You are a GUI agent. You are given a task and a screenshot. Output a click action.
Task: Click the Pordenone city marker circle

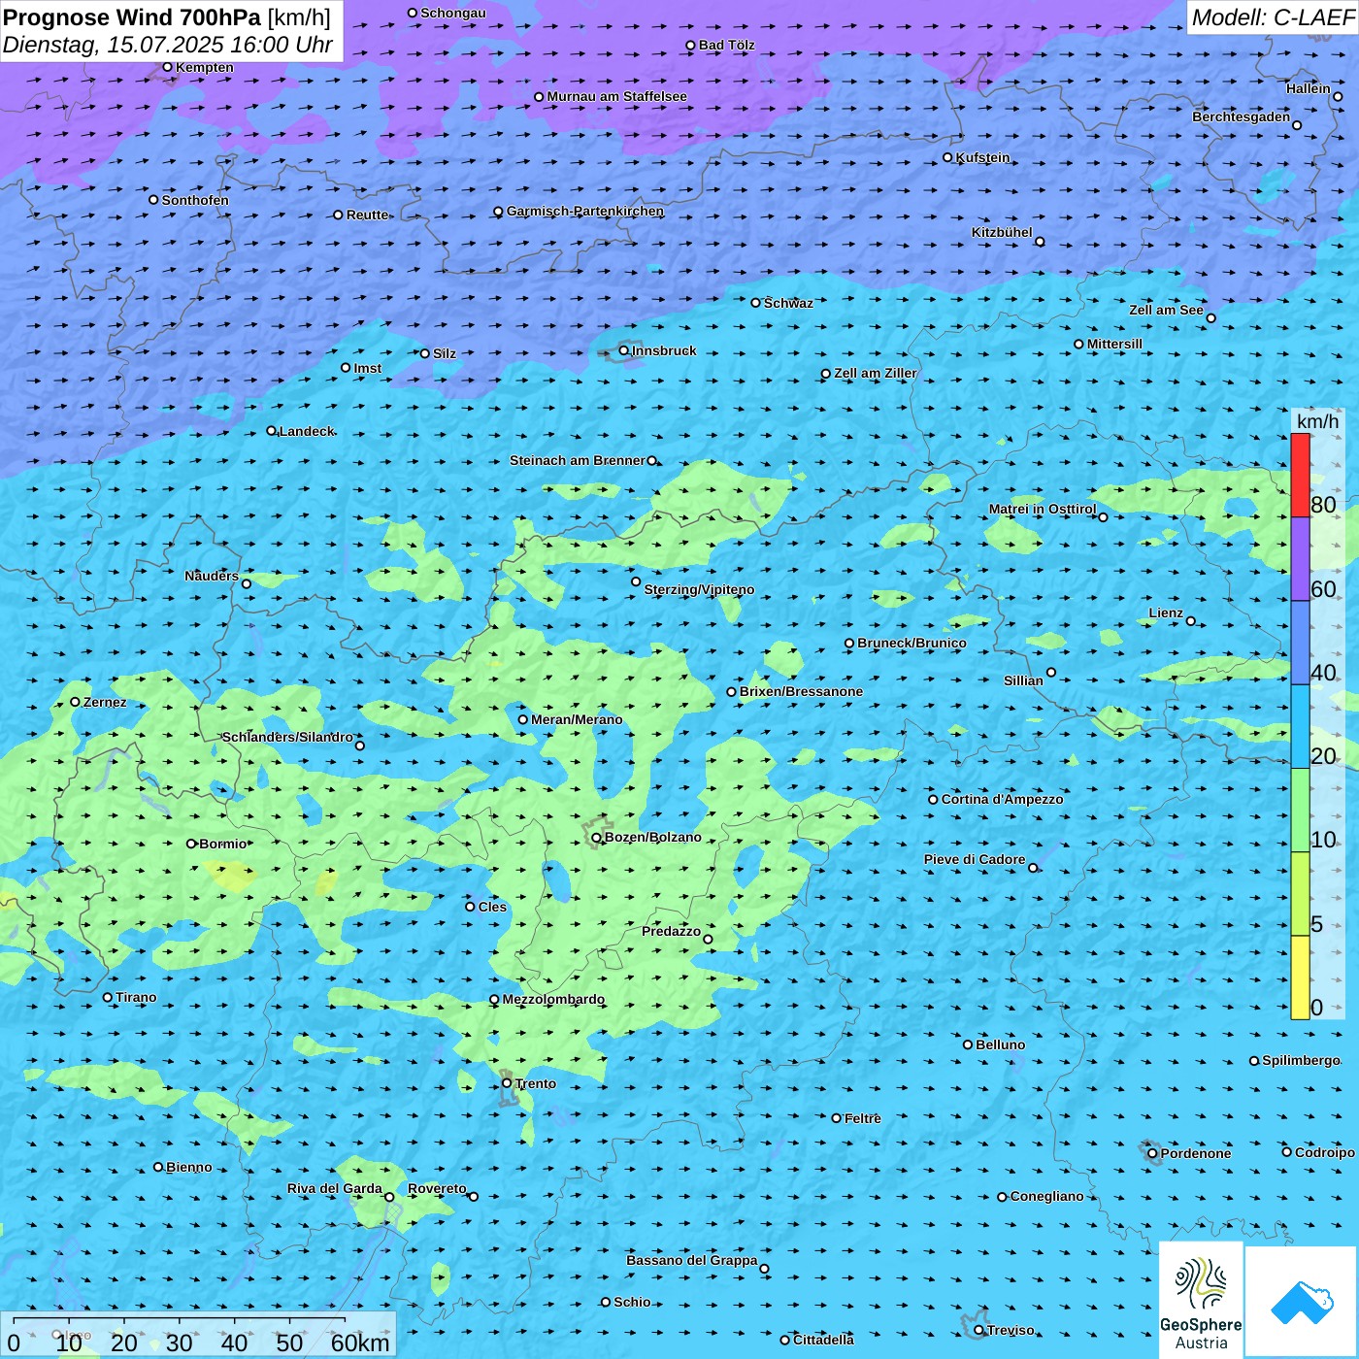1152,1153
